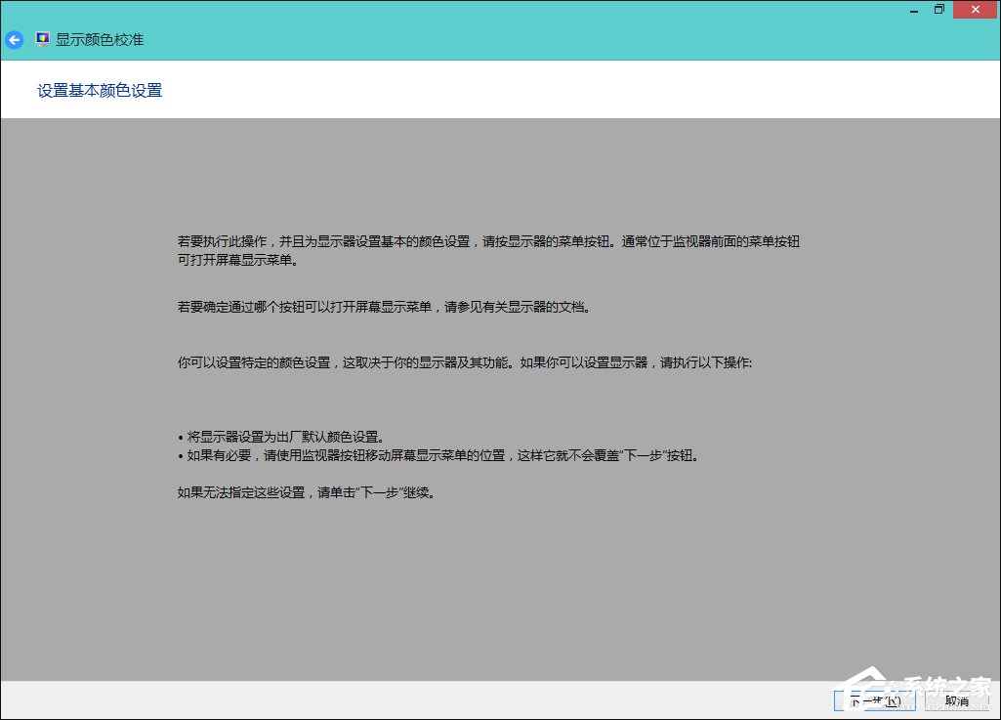The width and height of the screenshot is (1001, 720).
Task: Click the 设置基本颜色设置 heading
Action: (100, 89)
